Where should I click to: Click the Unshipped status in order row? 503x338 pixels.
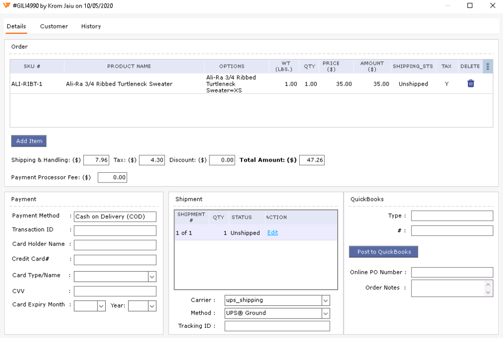413,84
